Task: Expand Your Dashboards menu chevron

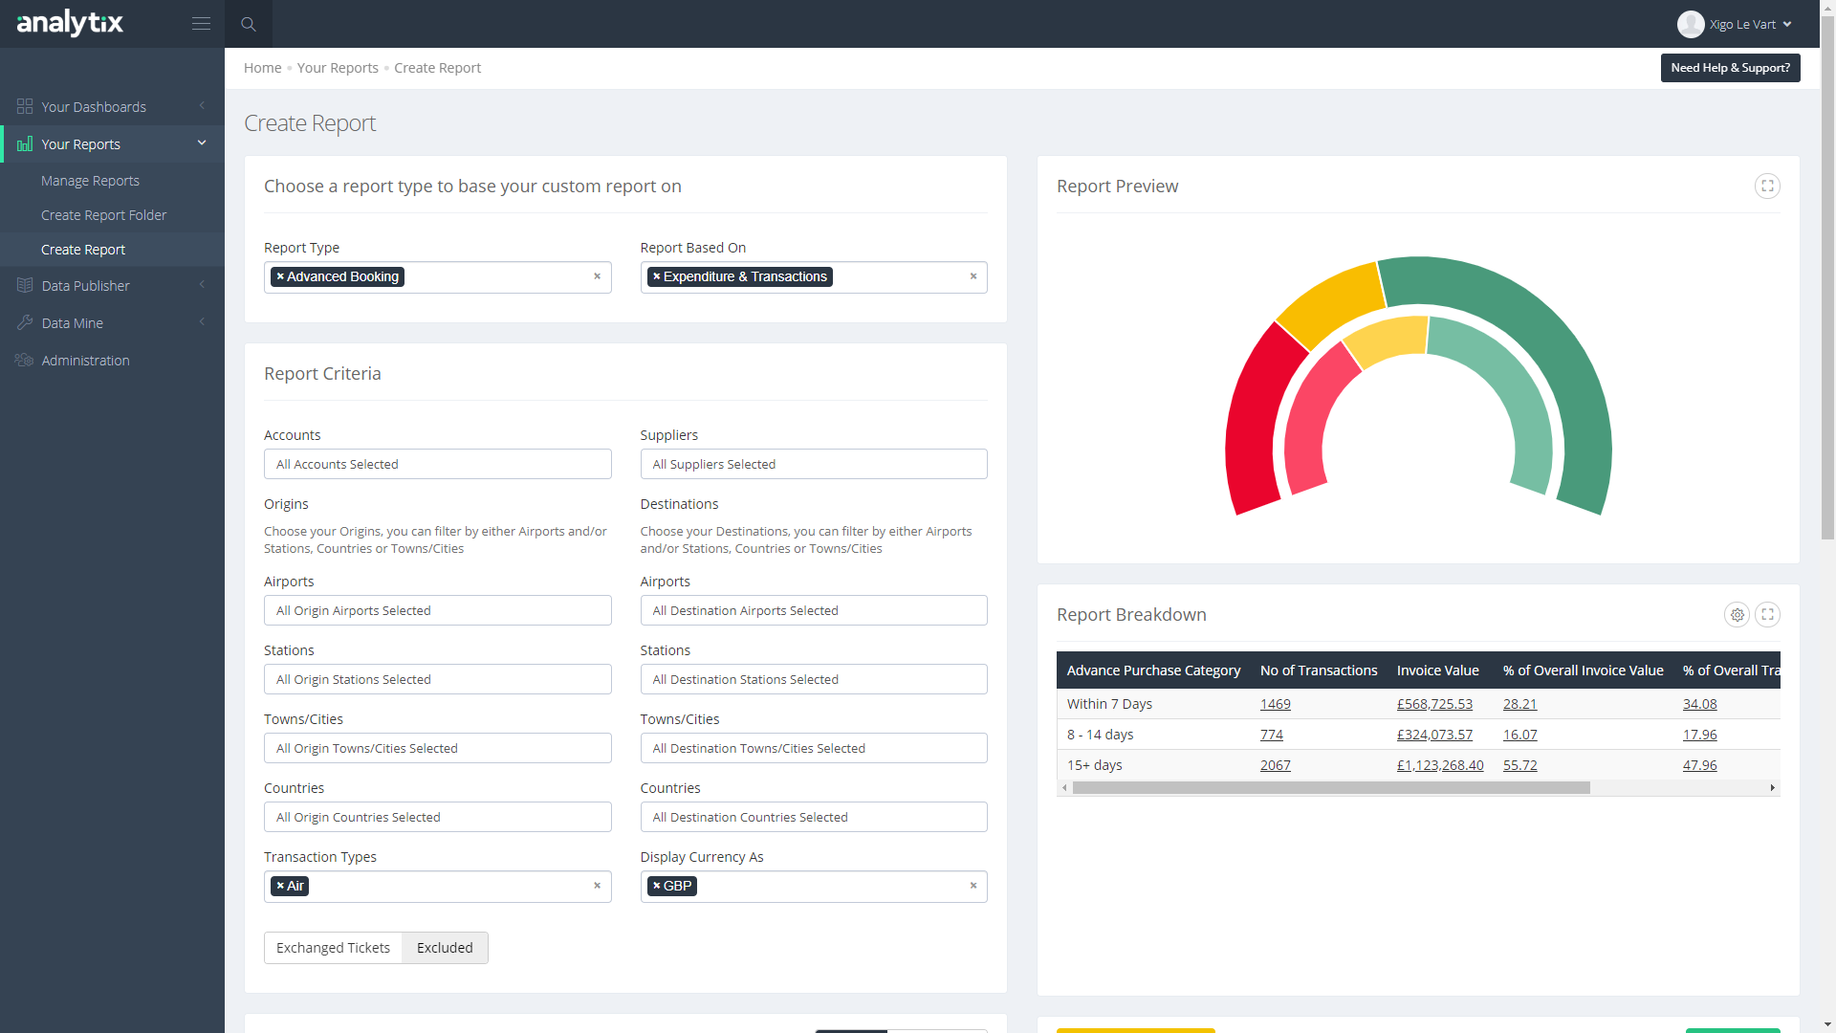Action: pyautogui.click(x=202, y=105)
